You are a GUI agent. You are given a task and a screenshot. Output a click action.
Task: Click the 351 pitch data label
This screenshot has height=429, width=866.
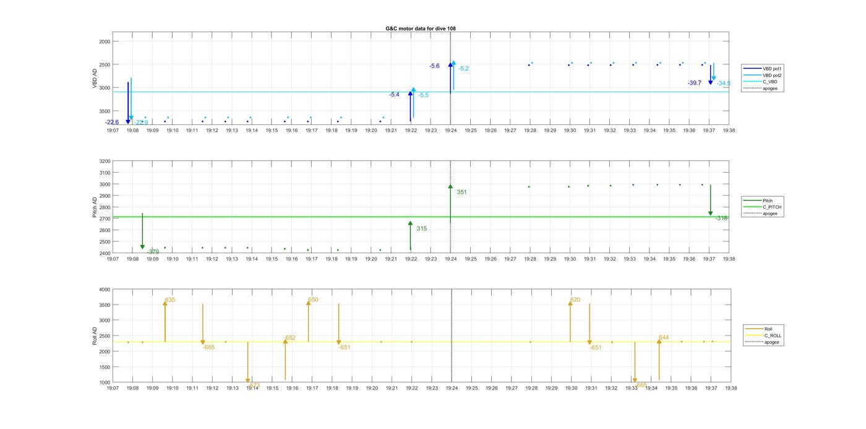click(x=461, y=193)
